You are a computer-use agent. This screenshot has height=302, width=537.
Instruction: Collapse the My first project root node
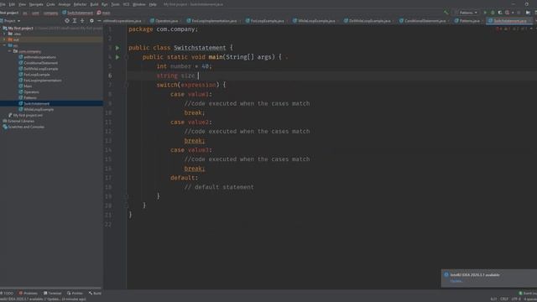click(2, 28)
